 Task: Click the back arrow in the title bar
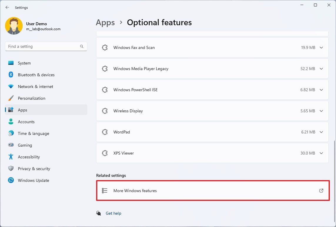(x=7, y=7)
